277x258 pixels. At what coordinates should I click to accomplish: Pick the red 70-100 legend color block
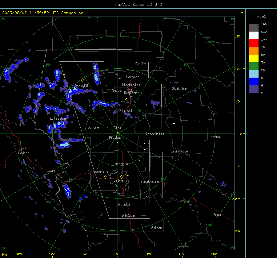pos(254,43)
